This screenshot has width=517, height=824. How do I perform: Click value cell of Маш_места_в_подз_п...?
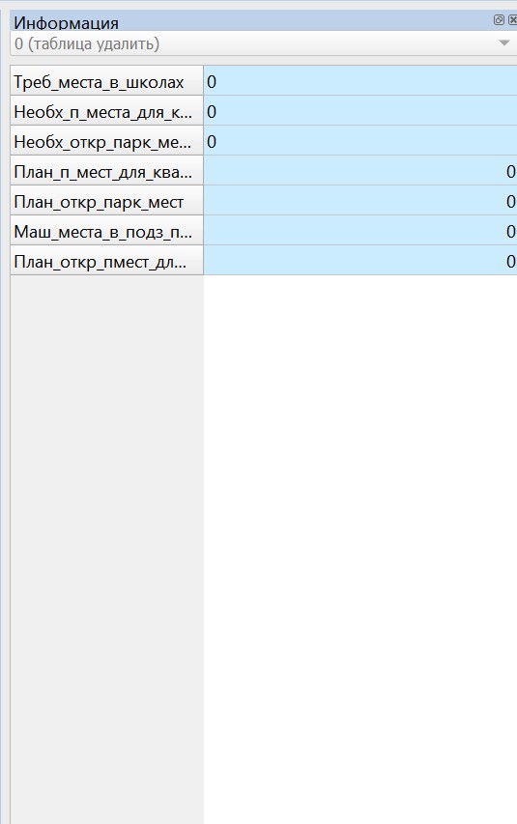pos(360,231)
